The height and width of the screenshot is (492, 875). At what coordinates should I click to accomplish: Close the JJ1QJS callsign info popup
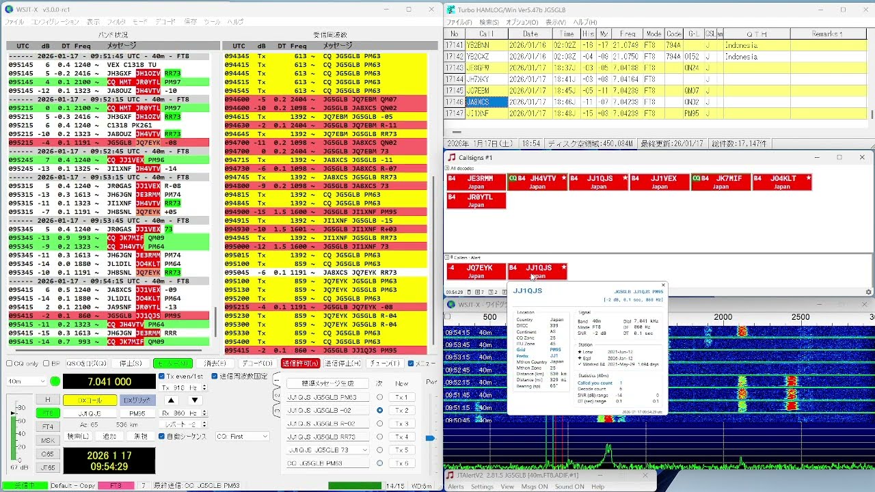pyautogui.click(x=662, y=286)
